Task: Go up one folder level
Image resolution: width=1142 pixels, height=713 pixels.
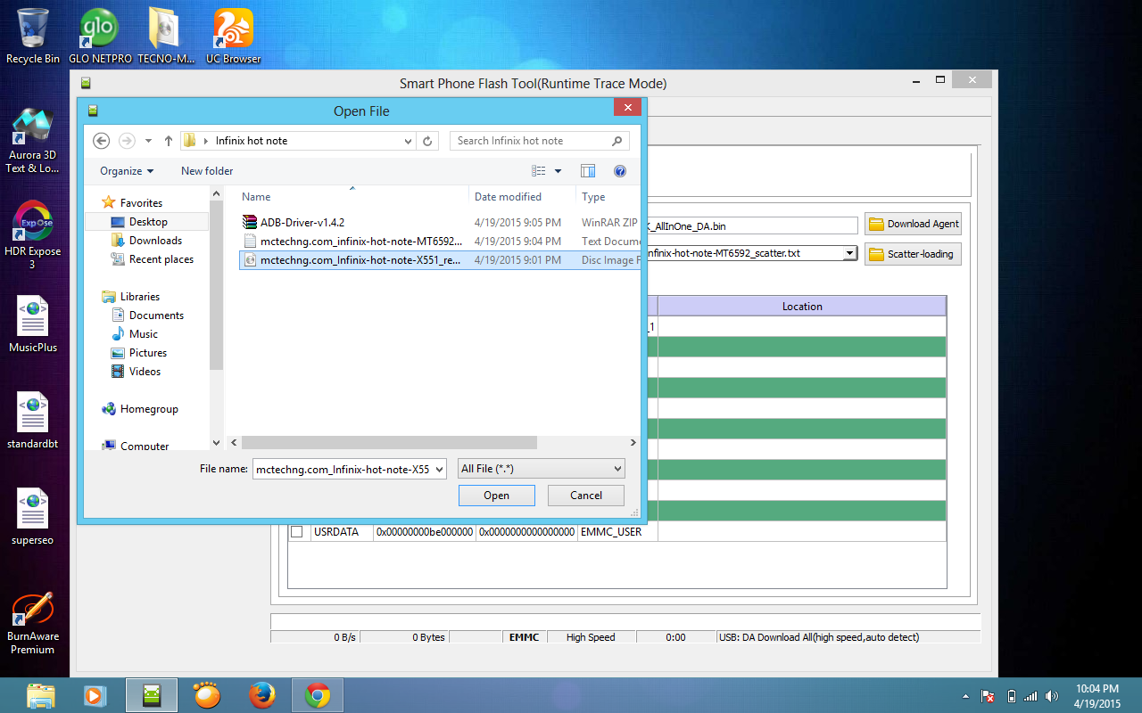Action: [168, 141]
